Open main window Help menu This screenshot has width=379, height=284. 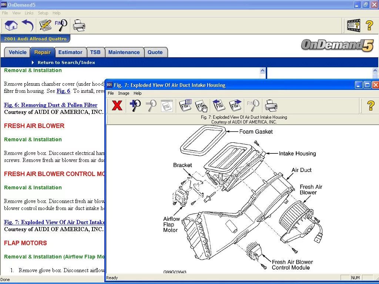56,13
